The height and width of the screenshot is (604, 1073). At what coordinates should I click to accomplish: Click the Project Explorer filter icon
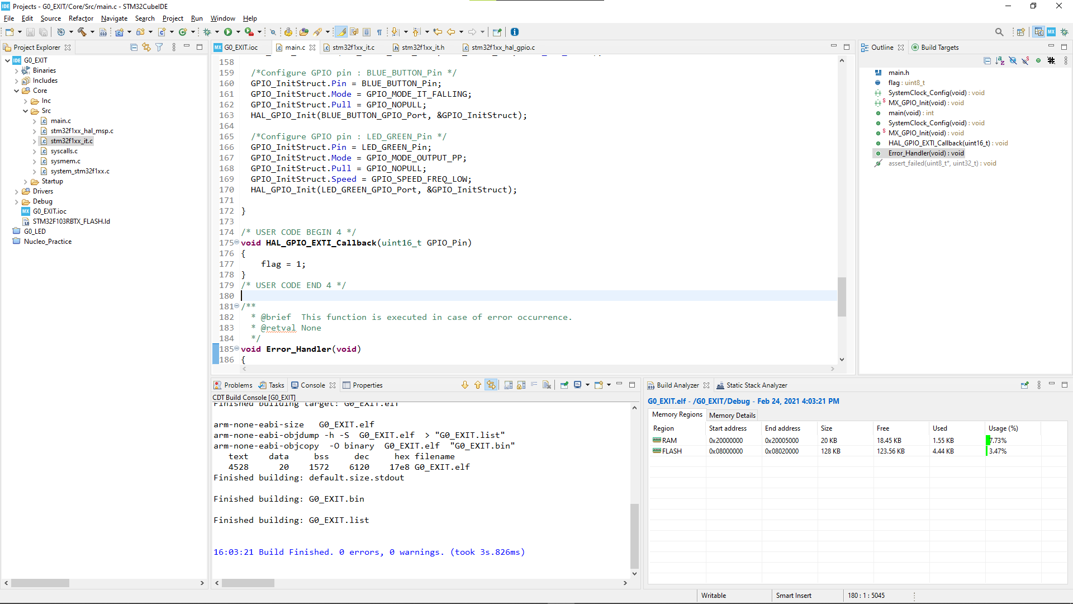(x=159, y=48)
